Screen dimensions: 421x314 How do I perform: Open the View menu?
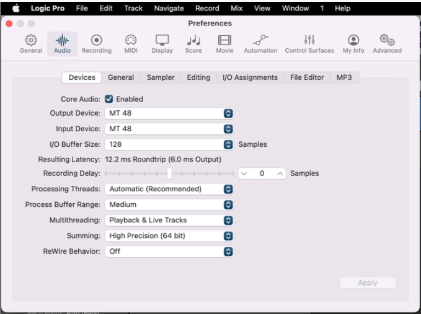point(262,8)
